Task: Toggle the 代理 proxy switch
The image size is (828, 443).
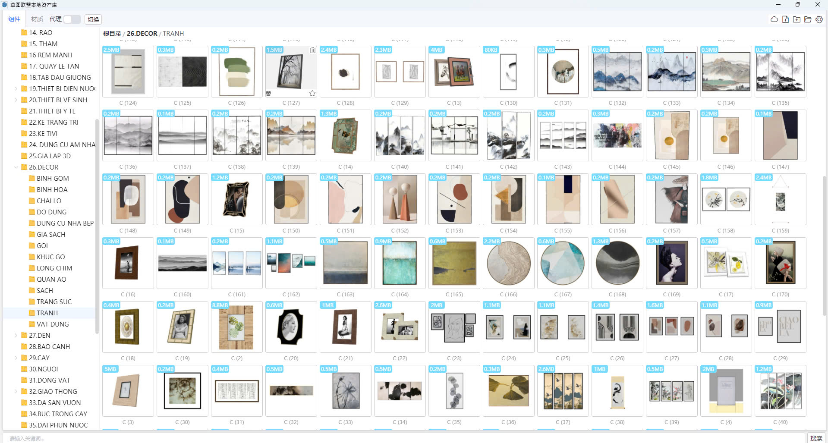Action: tap(72, 19)
